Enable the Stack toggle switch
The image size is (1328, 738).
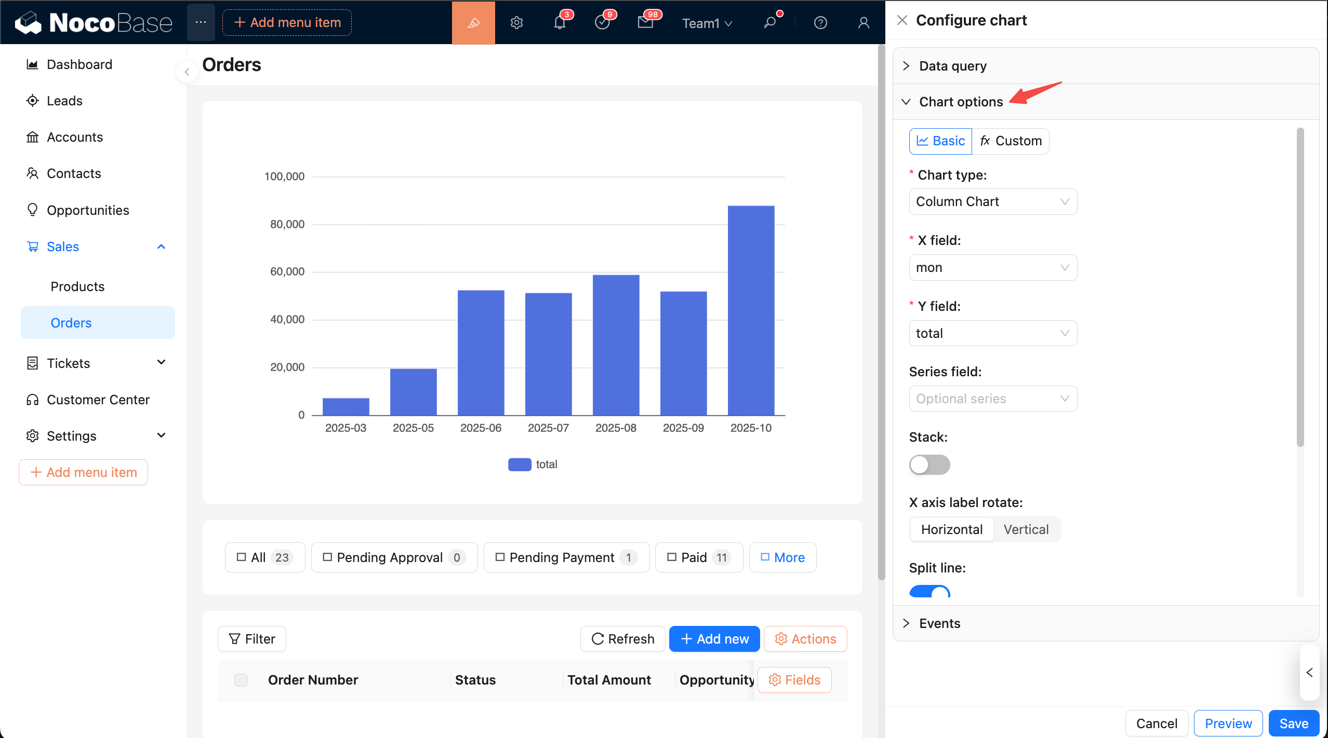pyautogui.click(x=929, y=464)
